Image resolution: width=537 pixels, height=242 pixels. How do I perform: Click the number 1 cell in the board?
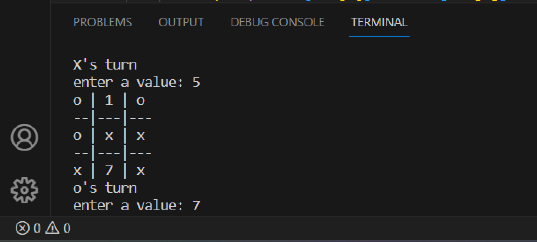click(109, 100)
